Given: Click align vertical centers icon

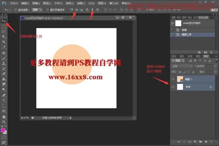Looking at the screenshot, I should [76, 10].
